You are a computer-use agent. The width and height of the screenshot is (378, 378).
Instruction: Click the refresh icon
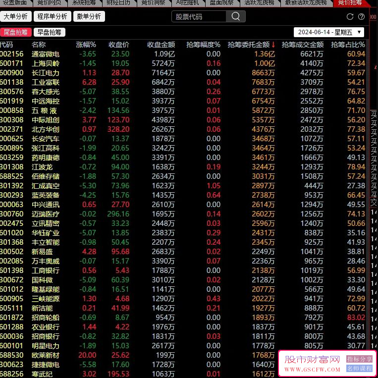pos(350,17)
